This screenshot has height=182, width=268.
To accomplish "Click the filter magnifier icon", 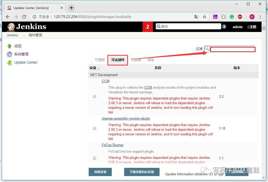I will tap(207, 49).
